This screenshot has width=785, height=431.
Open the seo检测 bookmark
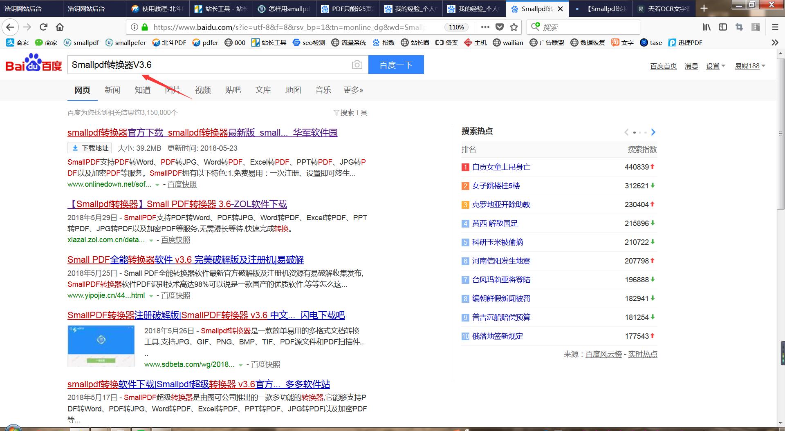pos(309,42)
